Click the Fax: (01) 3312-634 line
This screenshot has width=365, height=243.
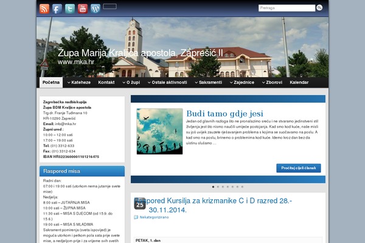(x=59, y=151)
